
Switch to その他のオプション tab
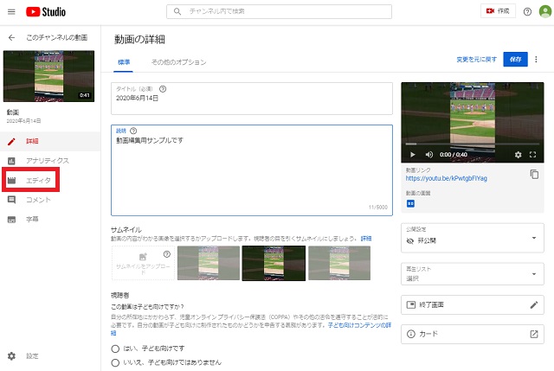click(x=179, y=62)
